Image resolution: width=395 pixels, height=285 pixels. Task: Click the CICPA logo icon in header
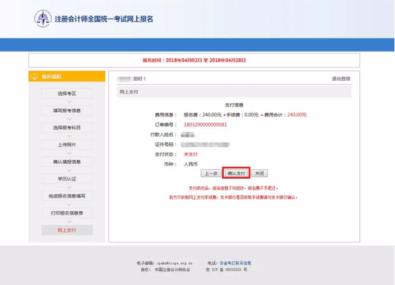pos(43,18)
